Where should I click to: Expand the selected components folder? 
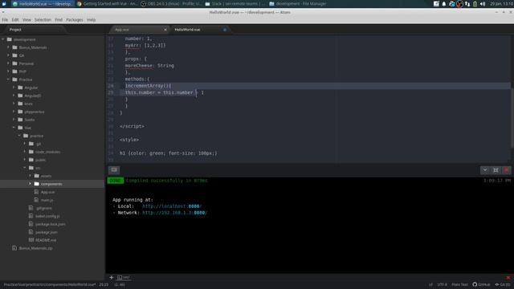(x=31, y=184)
